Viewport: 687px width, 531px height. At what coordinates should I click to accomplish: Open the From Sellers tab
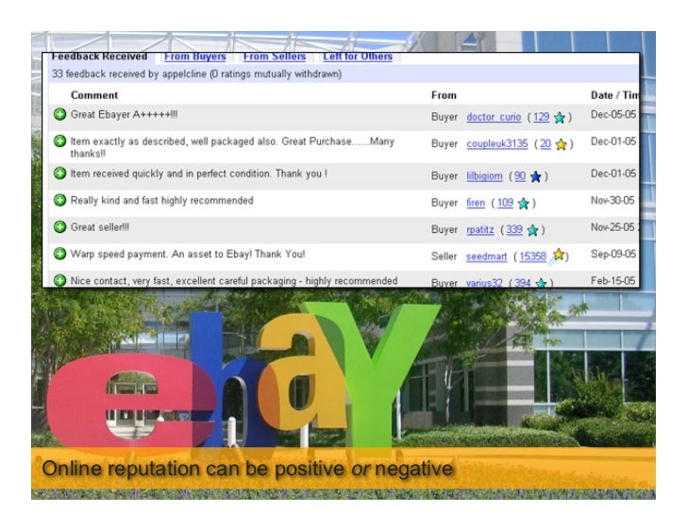click(275, 57)
